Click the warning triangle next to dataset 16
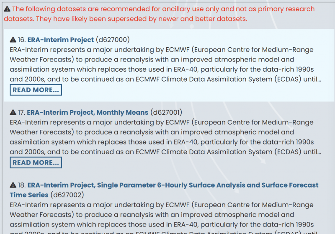335x234 pixels. tap(13, 40)
